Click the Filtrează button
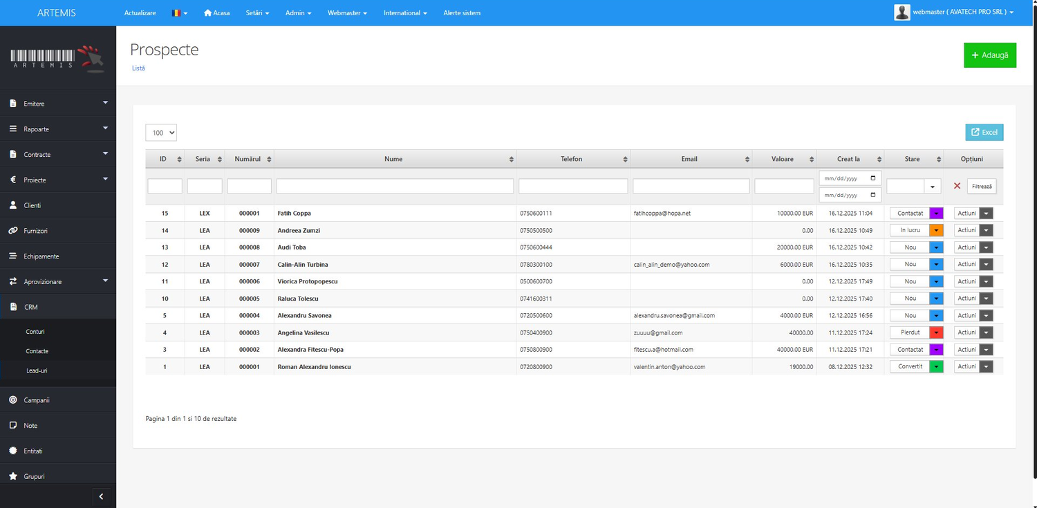The image size is (1037, 508). coord(982,187)
